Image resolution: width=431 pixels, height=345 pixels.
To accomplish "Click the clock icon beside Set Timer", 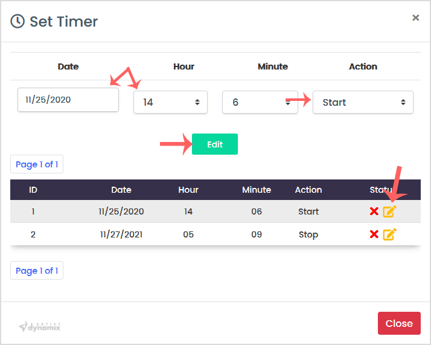I will (18, 21).
